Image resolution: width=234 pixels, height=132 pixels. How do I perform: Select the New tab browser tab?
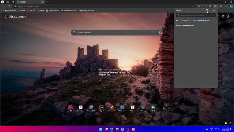(x=30, y=2)
